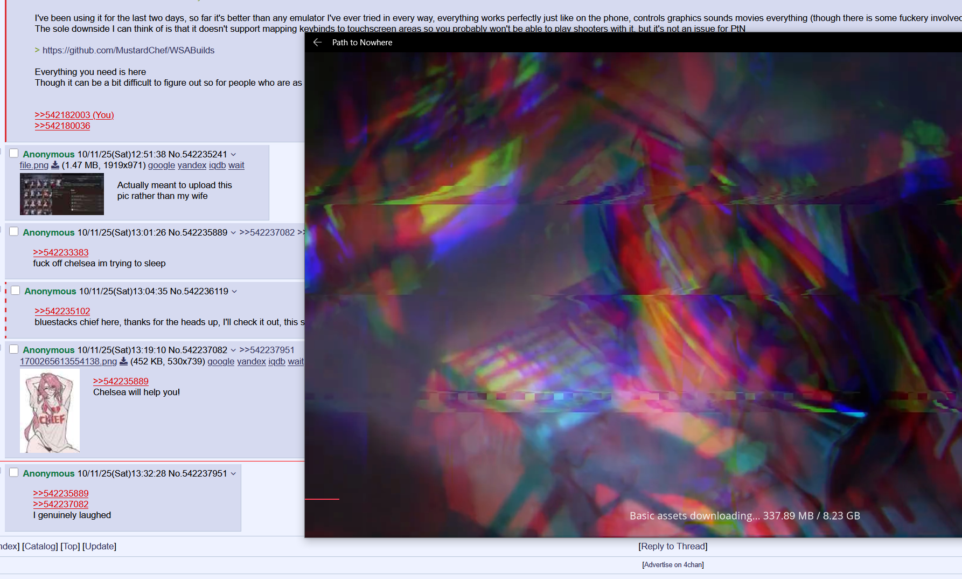This screenshot has width=962, height=579.
Task: Open post menu arrow for No.542236119
Action: pyautogui.click(x=234, y=292)
